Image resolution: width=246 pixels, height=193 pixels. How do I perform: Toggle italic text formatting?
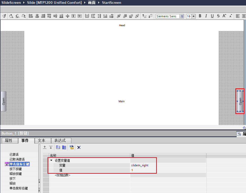pos(206,16)
